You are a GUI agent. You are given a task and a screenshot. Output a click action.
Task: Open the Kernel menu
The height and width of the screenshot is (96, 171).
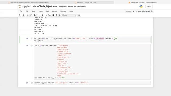55,11
